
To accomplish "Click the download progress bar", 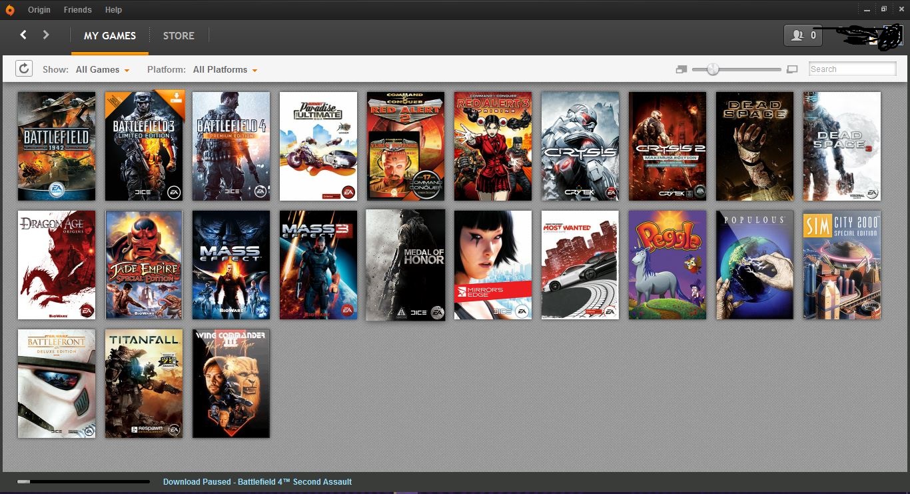I will [x=83, y=481].
